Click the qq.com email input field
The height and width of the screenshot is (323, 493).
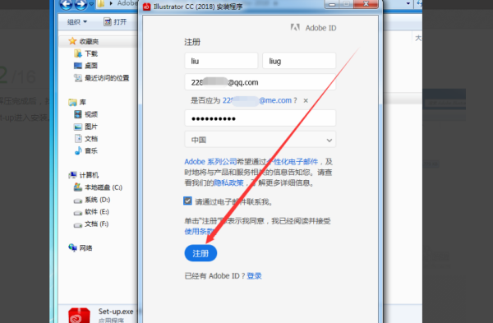point(260,82)
